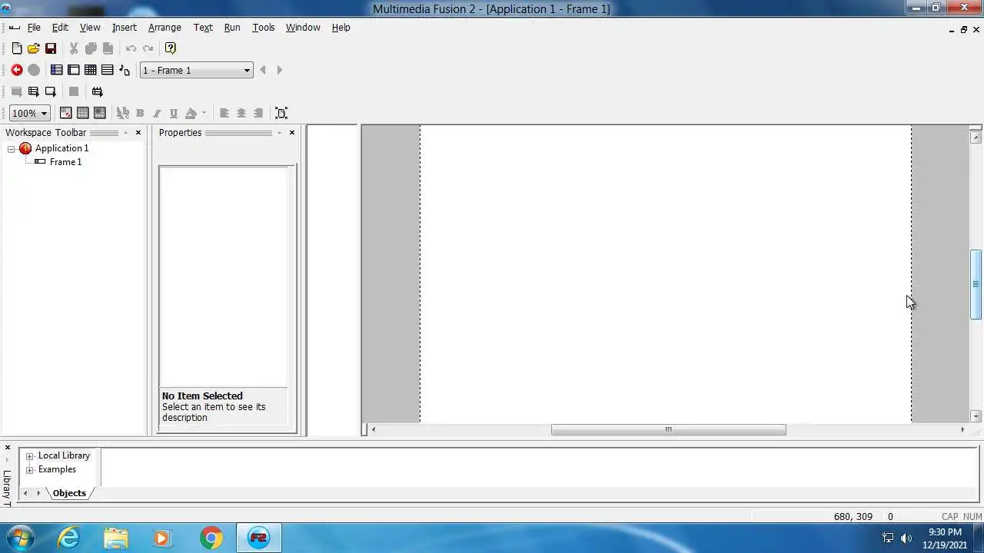
Task: Click the Stop square icon
Action: pyautogui.click(x=74, y=91)
